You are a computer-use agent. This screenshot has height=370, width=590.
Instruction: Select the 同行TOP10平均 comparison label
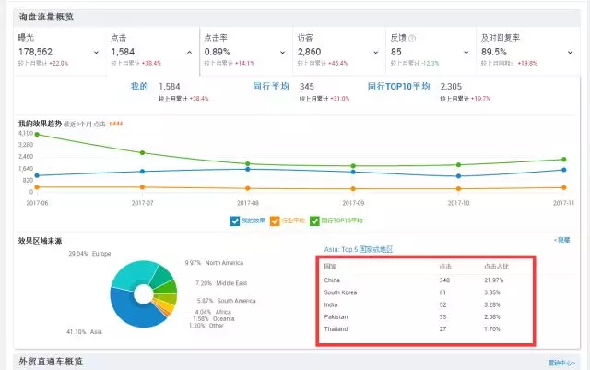(x=398, y=86)
